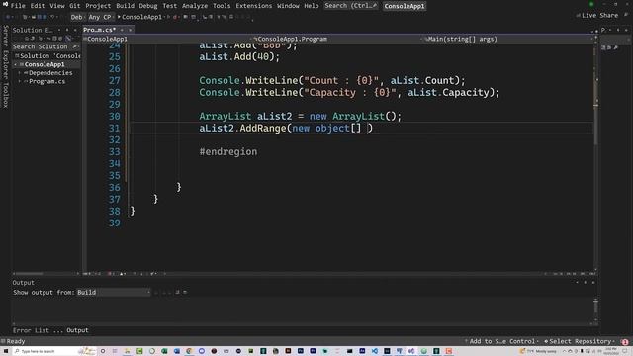This screenshot has width=633, height=356.
Task: Open the ConsoleApp1 project navigation dropdown
Action: [167, 39]
